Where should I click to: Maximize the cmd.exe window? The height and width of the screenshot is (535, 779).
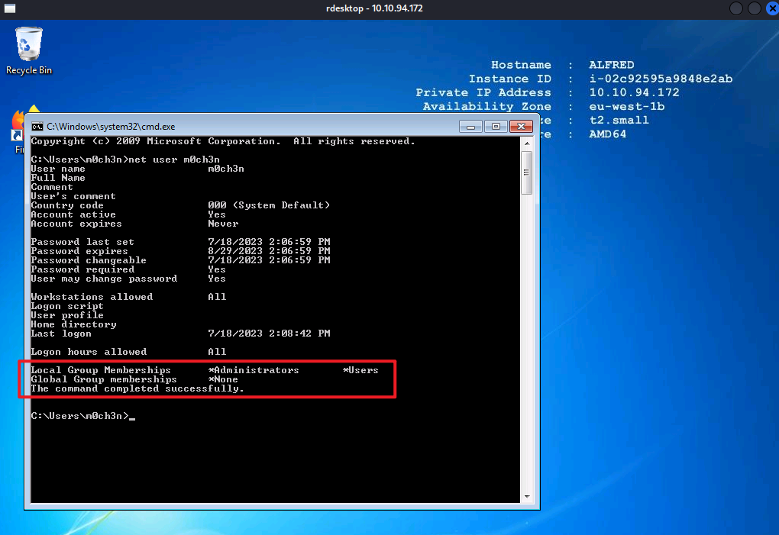[496, 127]
